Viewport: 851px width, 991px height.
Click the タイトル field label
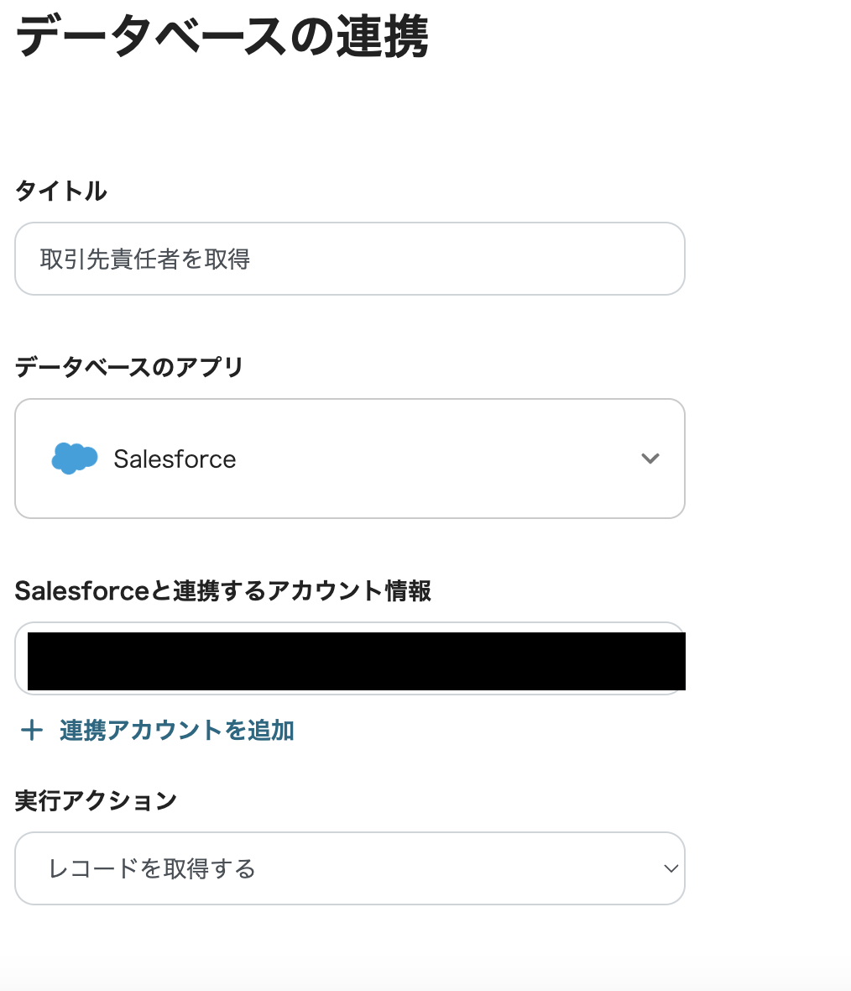(x=61, y=191)
